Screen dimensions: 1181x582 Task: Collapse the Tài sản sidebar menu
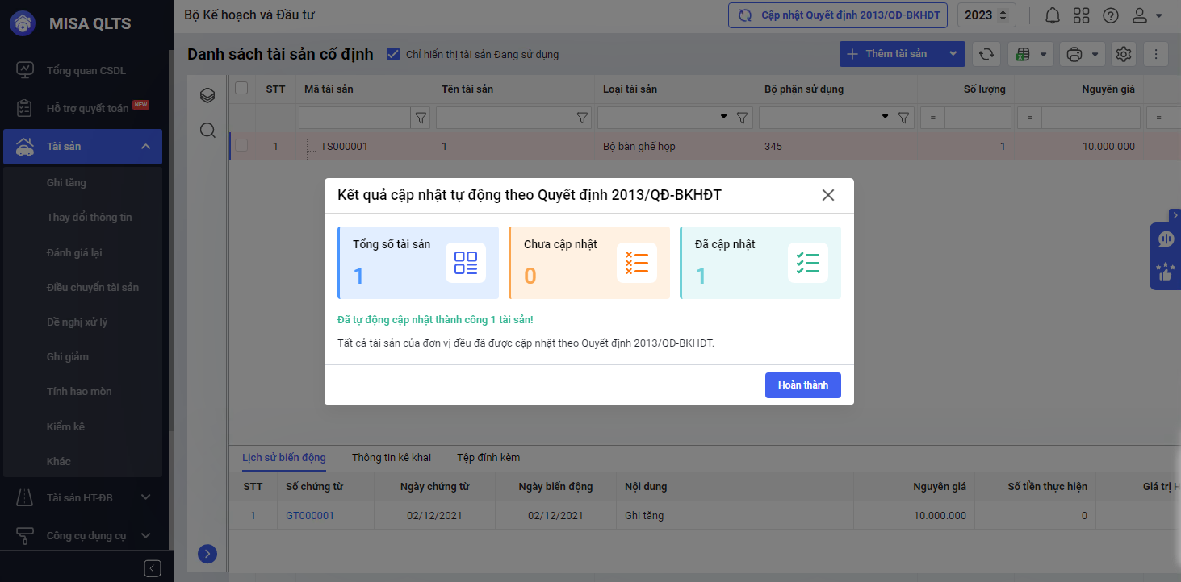click(146, 146)
